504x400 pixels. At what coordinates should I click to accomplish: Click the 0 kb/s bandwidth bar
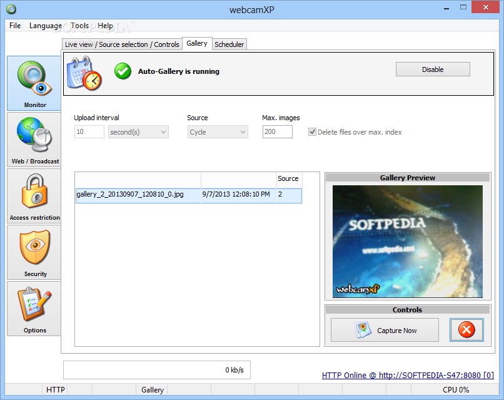click(157, 370)
